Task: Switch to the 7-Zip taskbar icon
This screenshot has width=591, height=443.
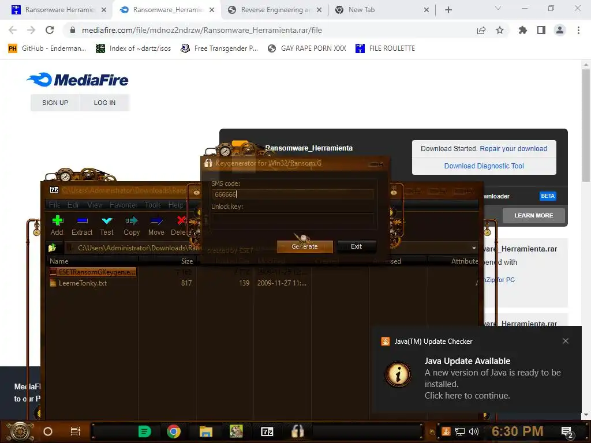Action: click(267, 431)
